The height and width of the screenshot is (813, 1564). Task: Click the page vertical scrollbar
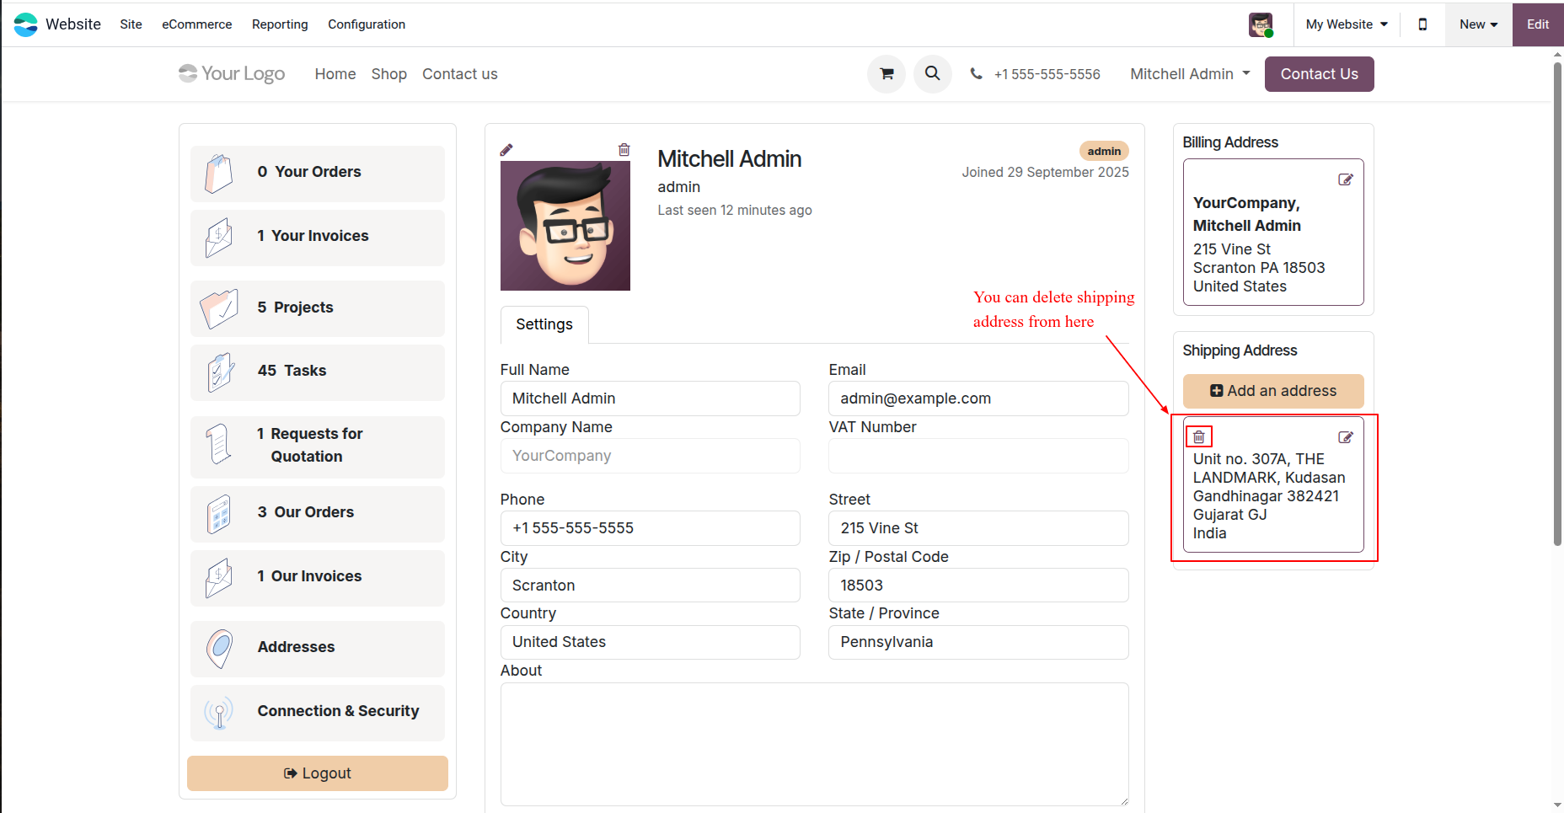1557,303
